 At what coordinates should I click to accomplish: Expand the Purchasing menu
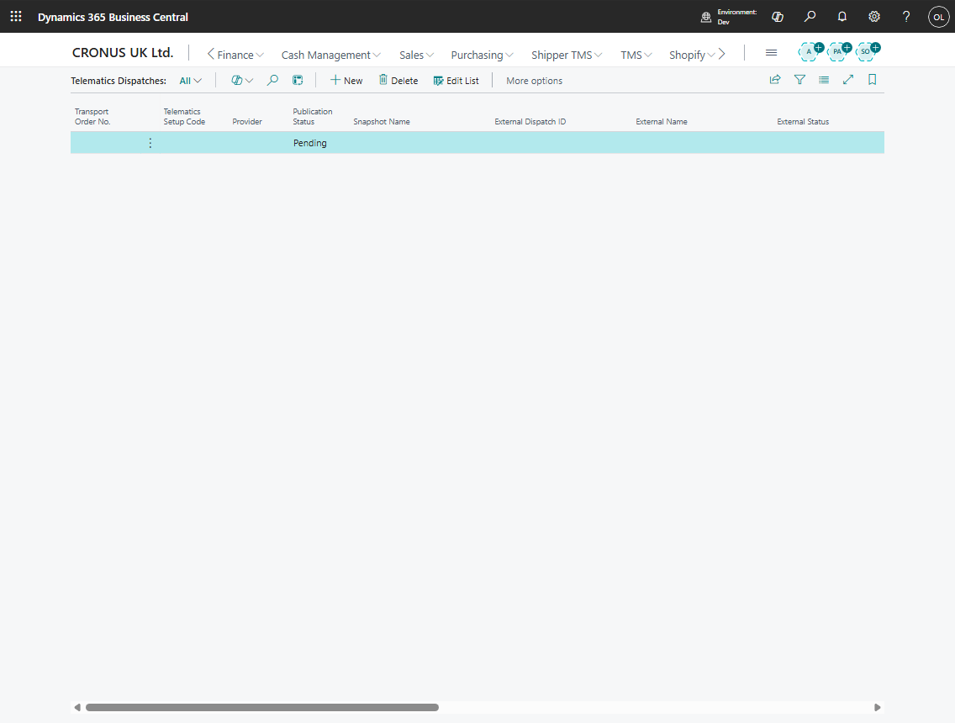pyautogui.click(x=482, y=55)
